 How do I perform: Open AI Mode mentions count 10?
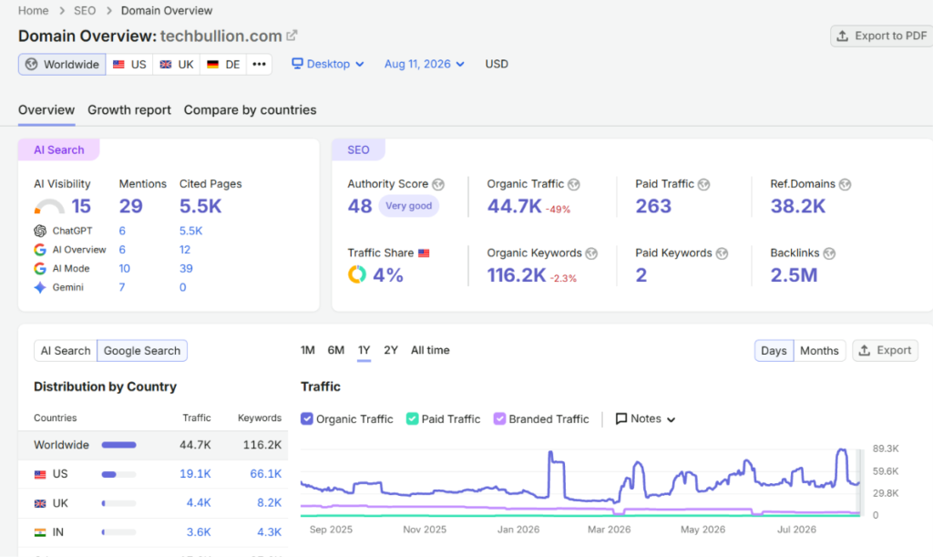124,268
